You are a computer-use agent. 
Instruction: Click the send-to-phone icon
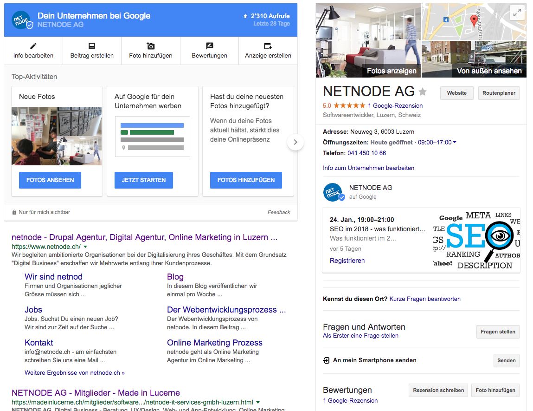pyautogui.click(x=326, y=360)
